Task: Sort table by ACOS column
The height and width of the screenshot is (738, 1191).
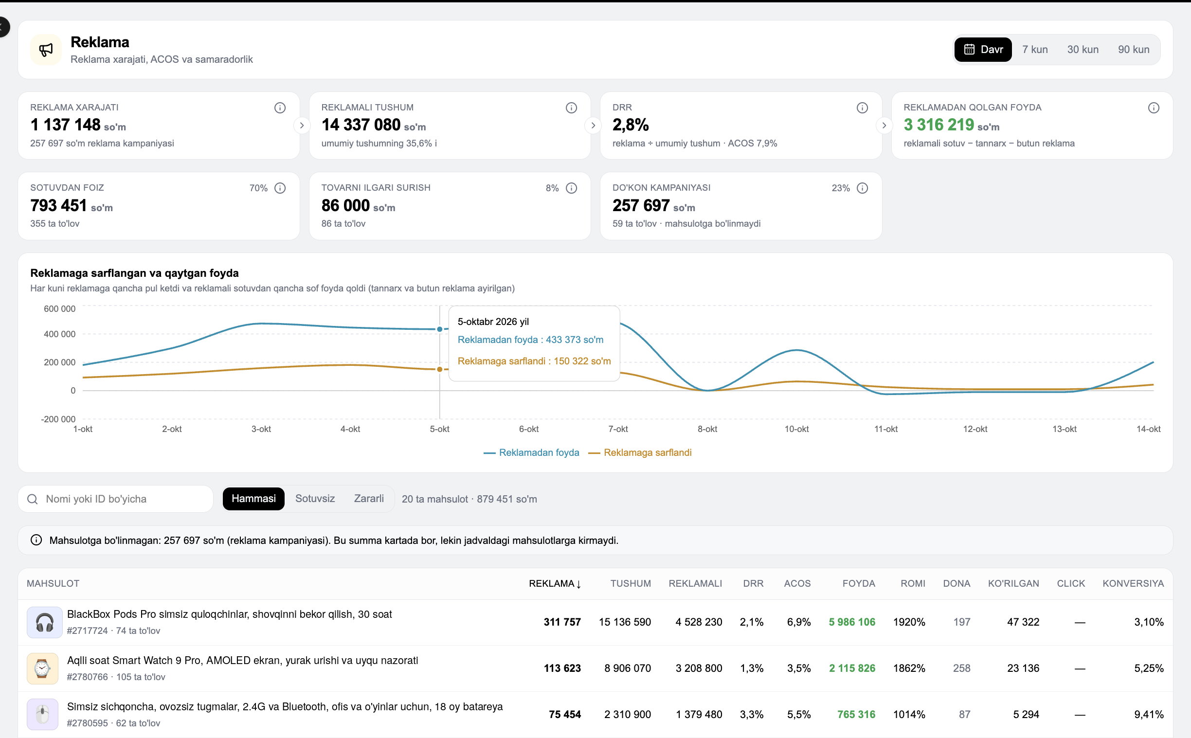Action: point(797,583)
